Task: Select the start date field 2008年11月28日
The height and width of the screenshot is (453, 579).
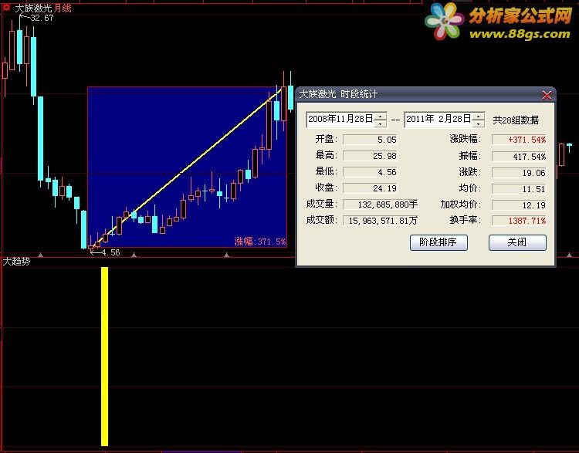Action: click(x=340, y=120)
